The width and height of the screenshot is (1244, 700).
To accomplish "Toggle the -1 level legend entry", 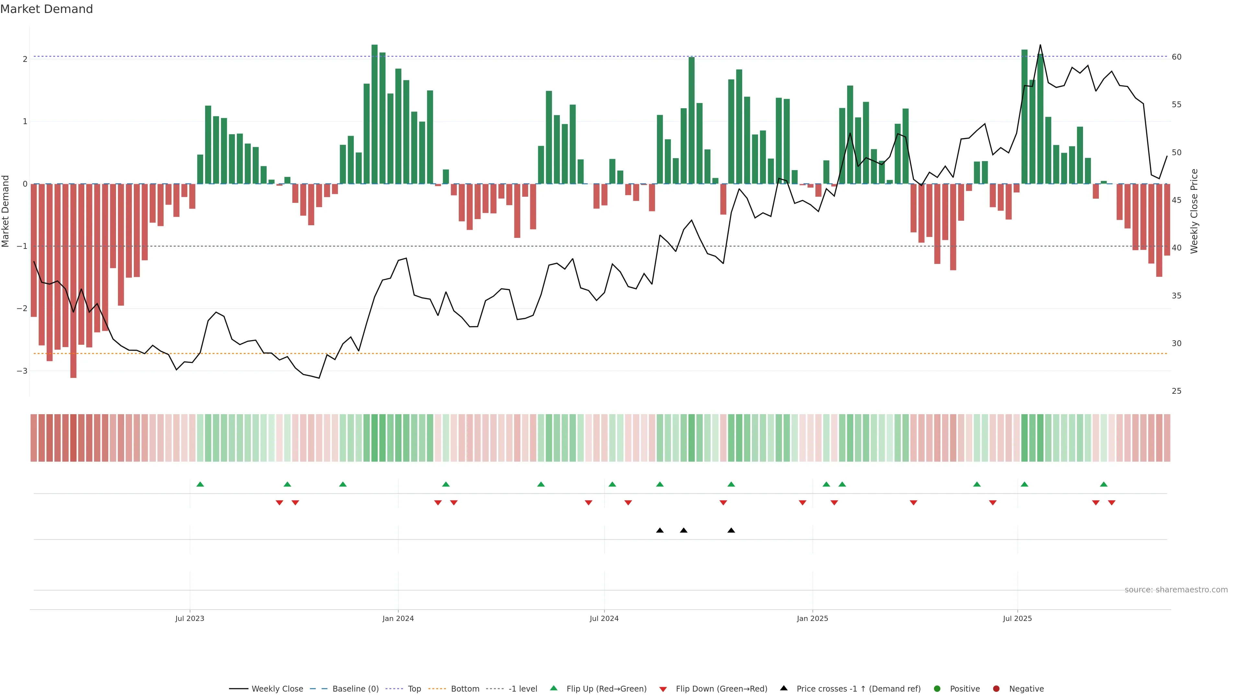I will point(523,688).
